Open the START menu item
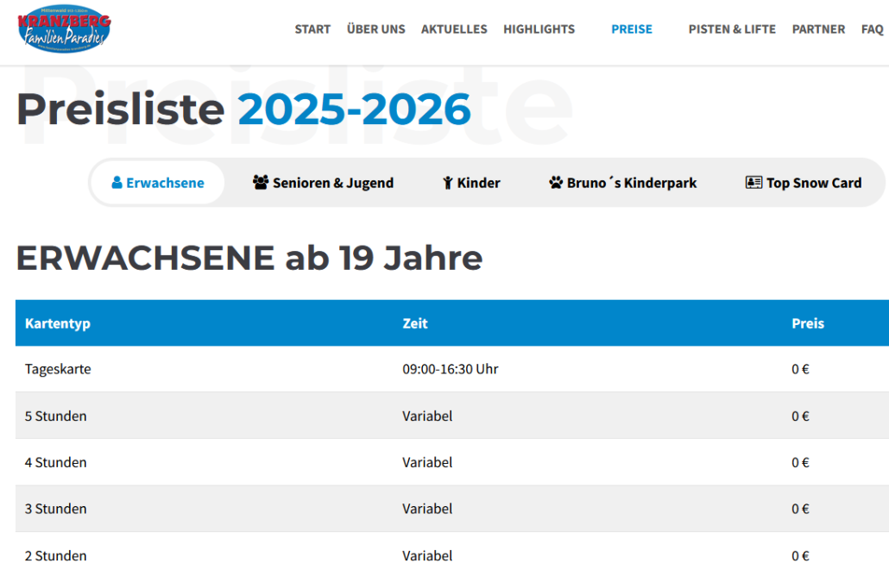Viewport: 889px width, 563px height. pos(312,29)
